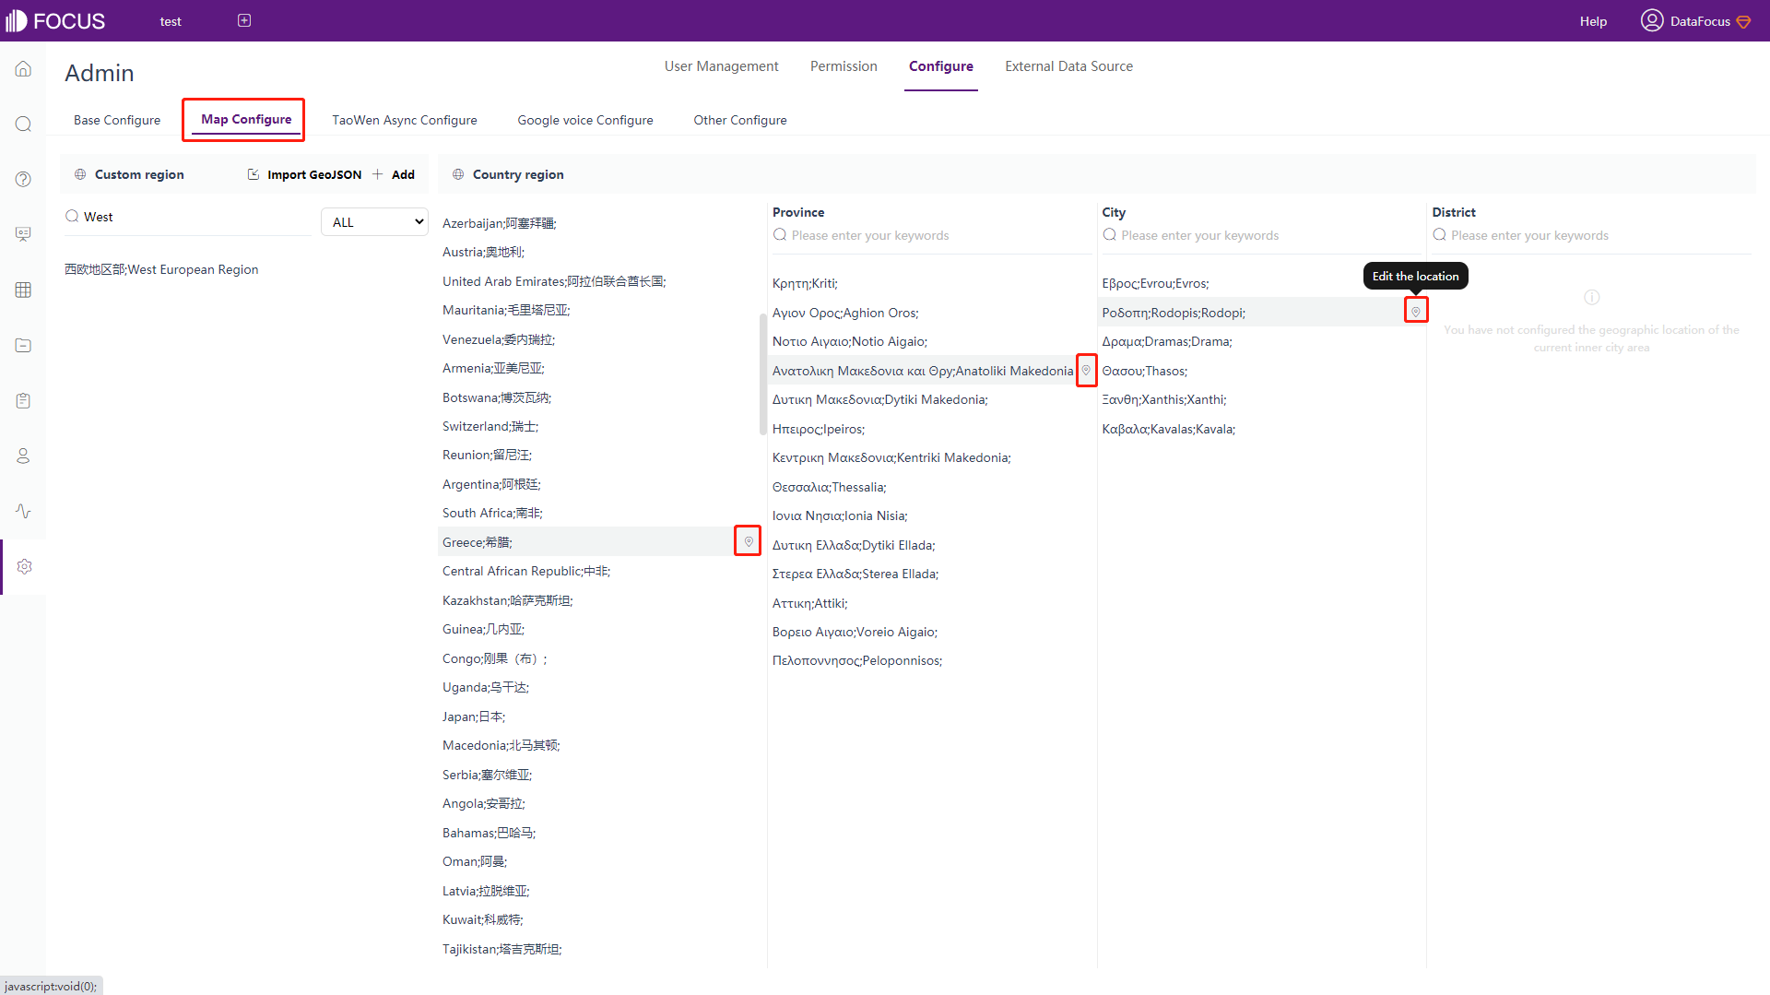
Task: Click search magnifier in Custom region box
Action: [x=72, y=216]
